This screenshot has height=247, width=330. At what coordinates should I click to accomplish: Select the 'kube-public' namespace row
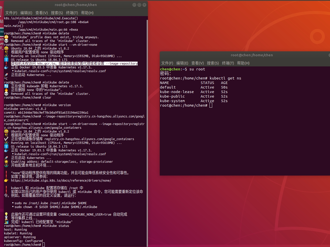[194, 96]
